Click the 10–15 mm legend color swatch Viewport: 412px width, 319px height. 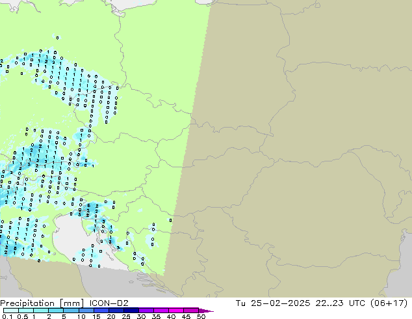coord(86,311)
